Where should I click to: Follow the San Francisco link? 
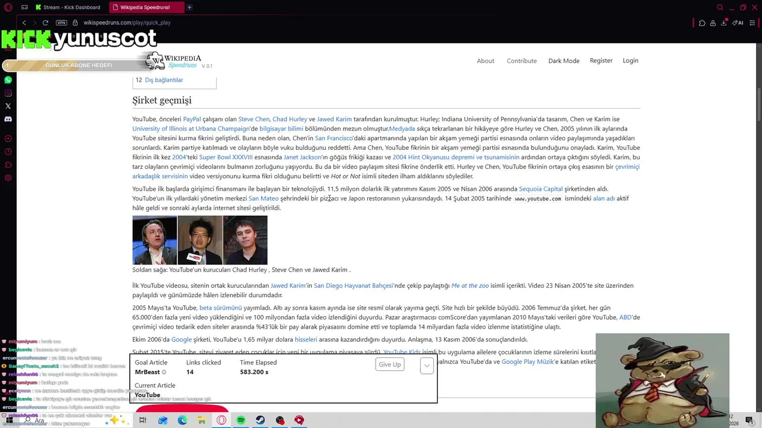(333, 138)
